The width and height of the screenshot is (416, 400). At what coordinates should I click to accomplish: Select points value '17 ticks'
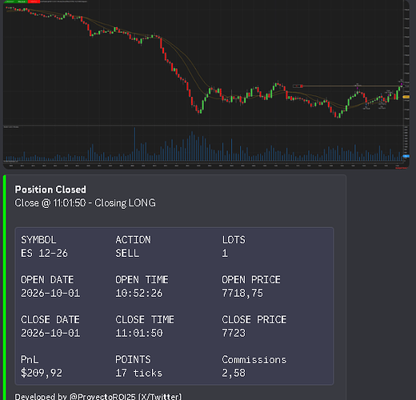pyautogui.click(x=139, y=373)
